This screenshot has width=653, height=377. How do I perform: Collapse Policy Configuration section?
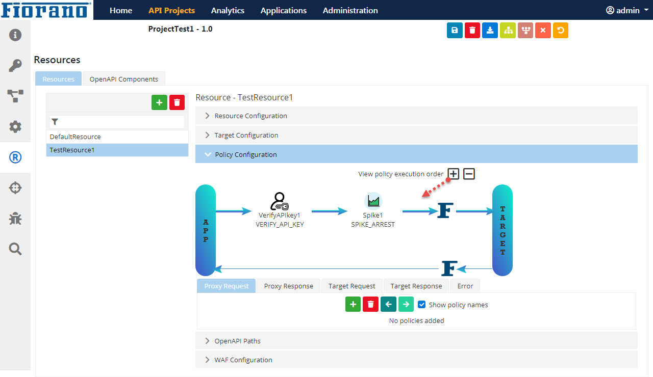coord(416,154)
